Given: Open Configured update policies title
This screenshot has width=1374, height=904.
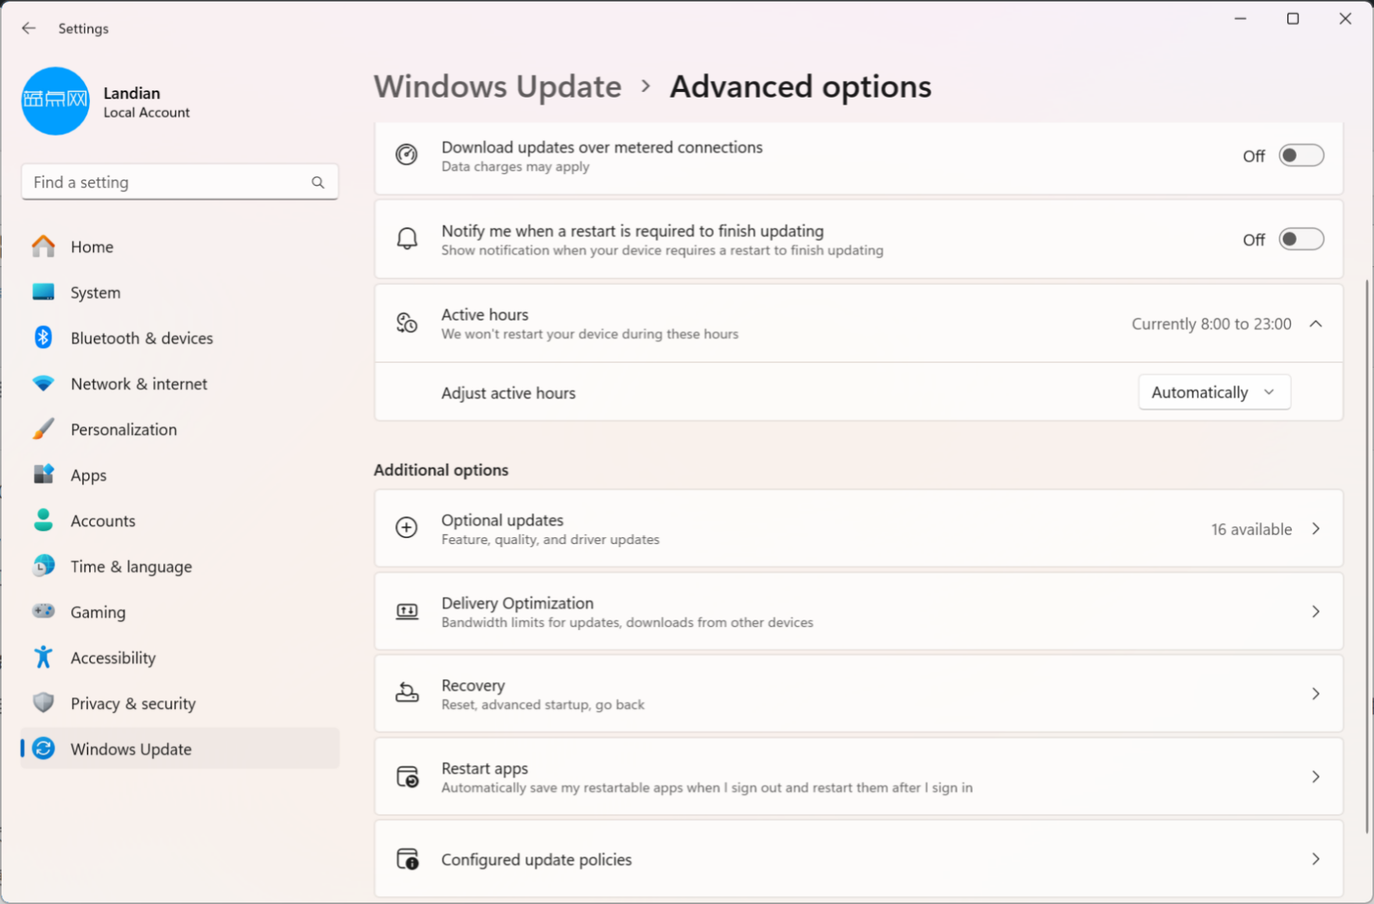Looking at the screenshot, I should point(536,860).
